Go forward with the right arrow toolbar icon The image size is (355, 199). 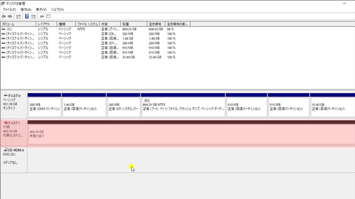(10, 17)
